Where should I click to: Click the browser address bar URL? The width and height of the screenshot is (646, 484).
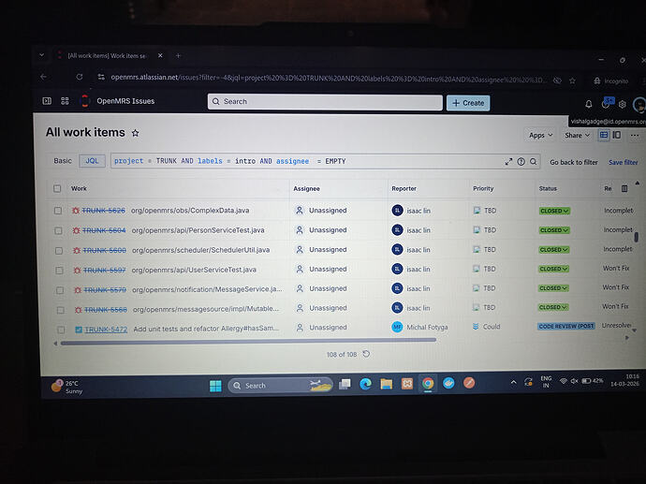(x=328, y=79)
